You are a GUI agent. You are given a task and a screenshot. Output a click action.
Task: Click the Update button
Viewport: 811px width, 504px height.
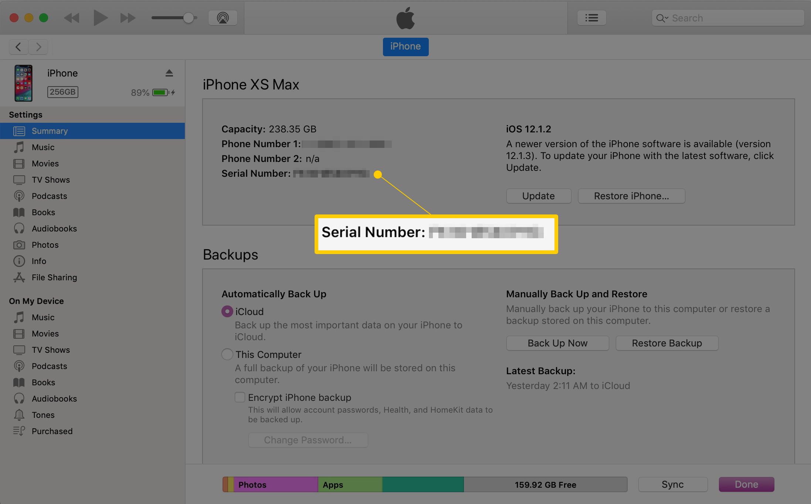click(x=539, y=196)
